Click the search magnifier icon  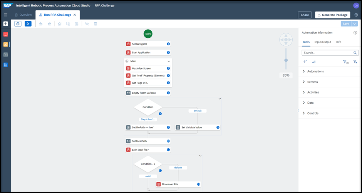[355, 53]
